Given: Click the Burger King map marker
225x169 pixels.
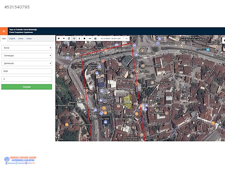Looking at the screenshot, I should click(x=104, y=108).
